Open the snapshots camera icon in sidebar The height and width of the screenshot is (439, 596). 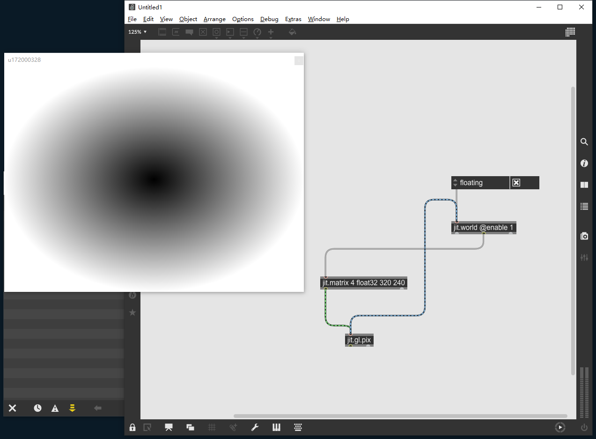584,236
